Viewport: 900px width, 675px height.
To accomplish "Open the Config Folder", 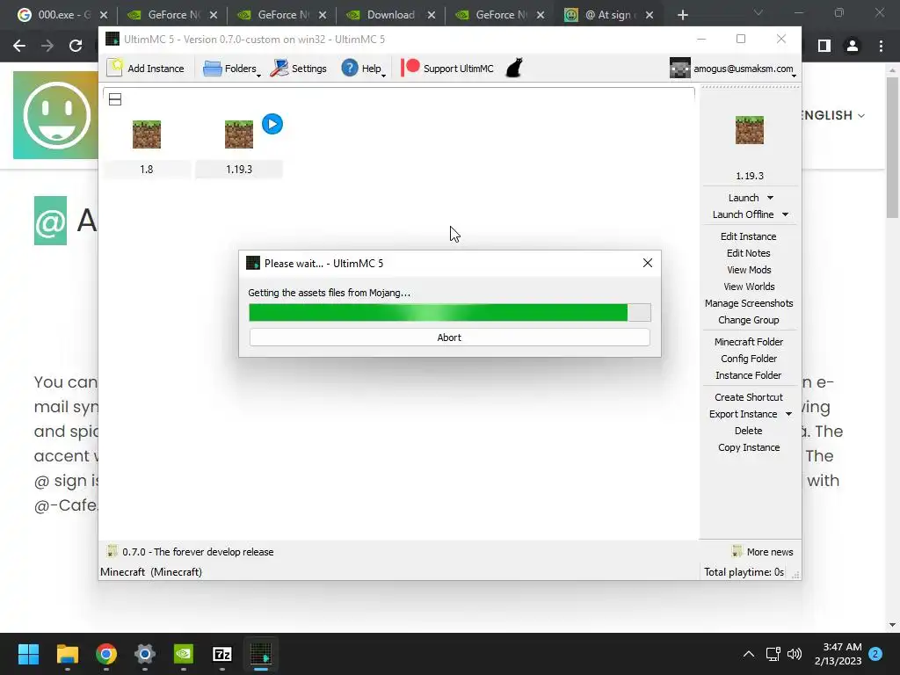I will [749, 359].
